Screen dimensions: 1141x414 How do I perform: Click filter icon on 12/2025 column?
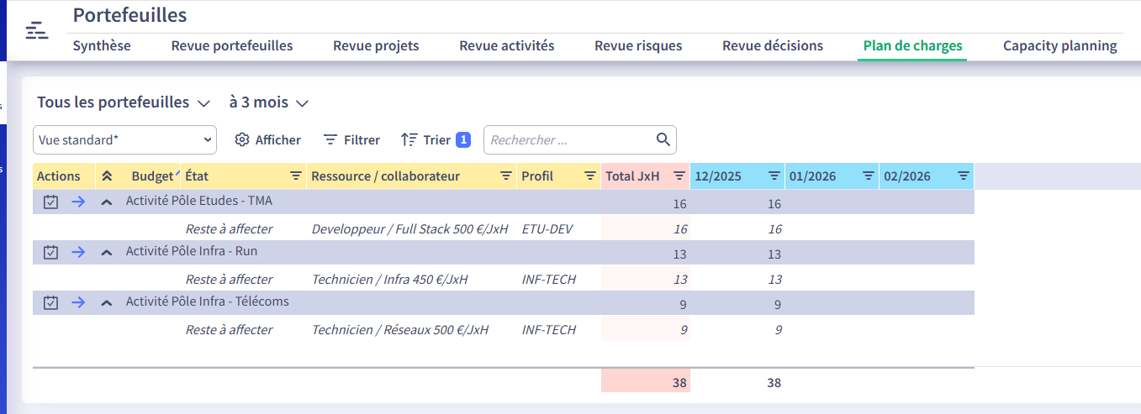[x=774, y=176]
